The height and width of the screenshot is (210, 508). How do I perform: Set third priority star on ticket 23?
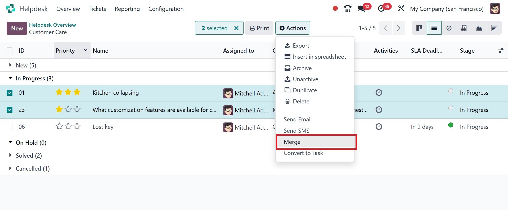coord(77,109)
